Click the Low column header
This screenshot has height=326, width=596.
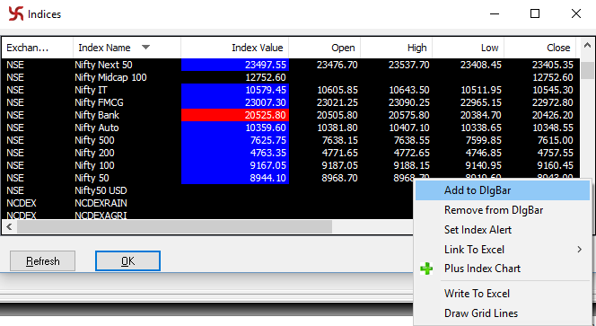click(469, 48)
